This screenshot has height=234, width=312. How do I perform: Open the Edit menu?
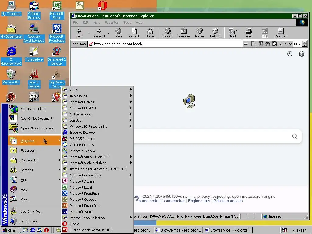86,23
